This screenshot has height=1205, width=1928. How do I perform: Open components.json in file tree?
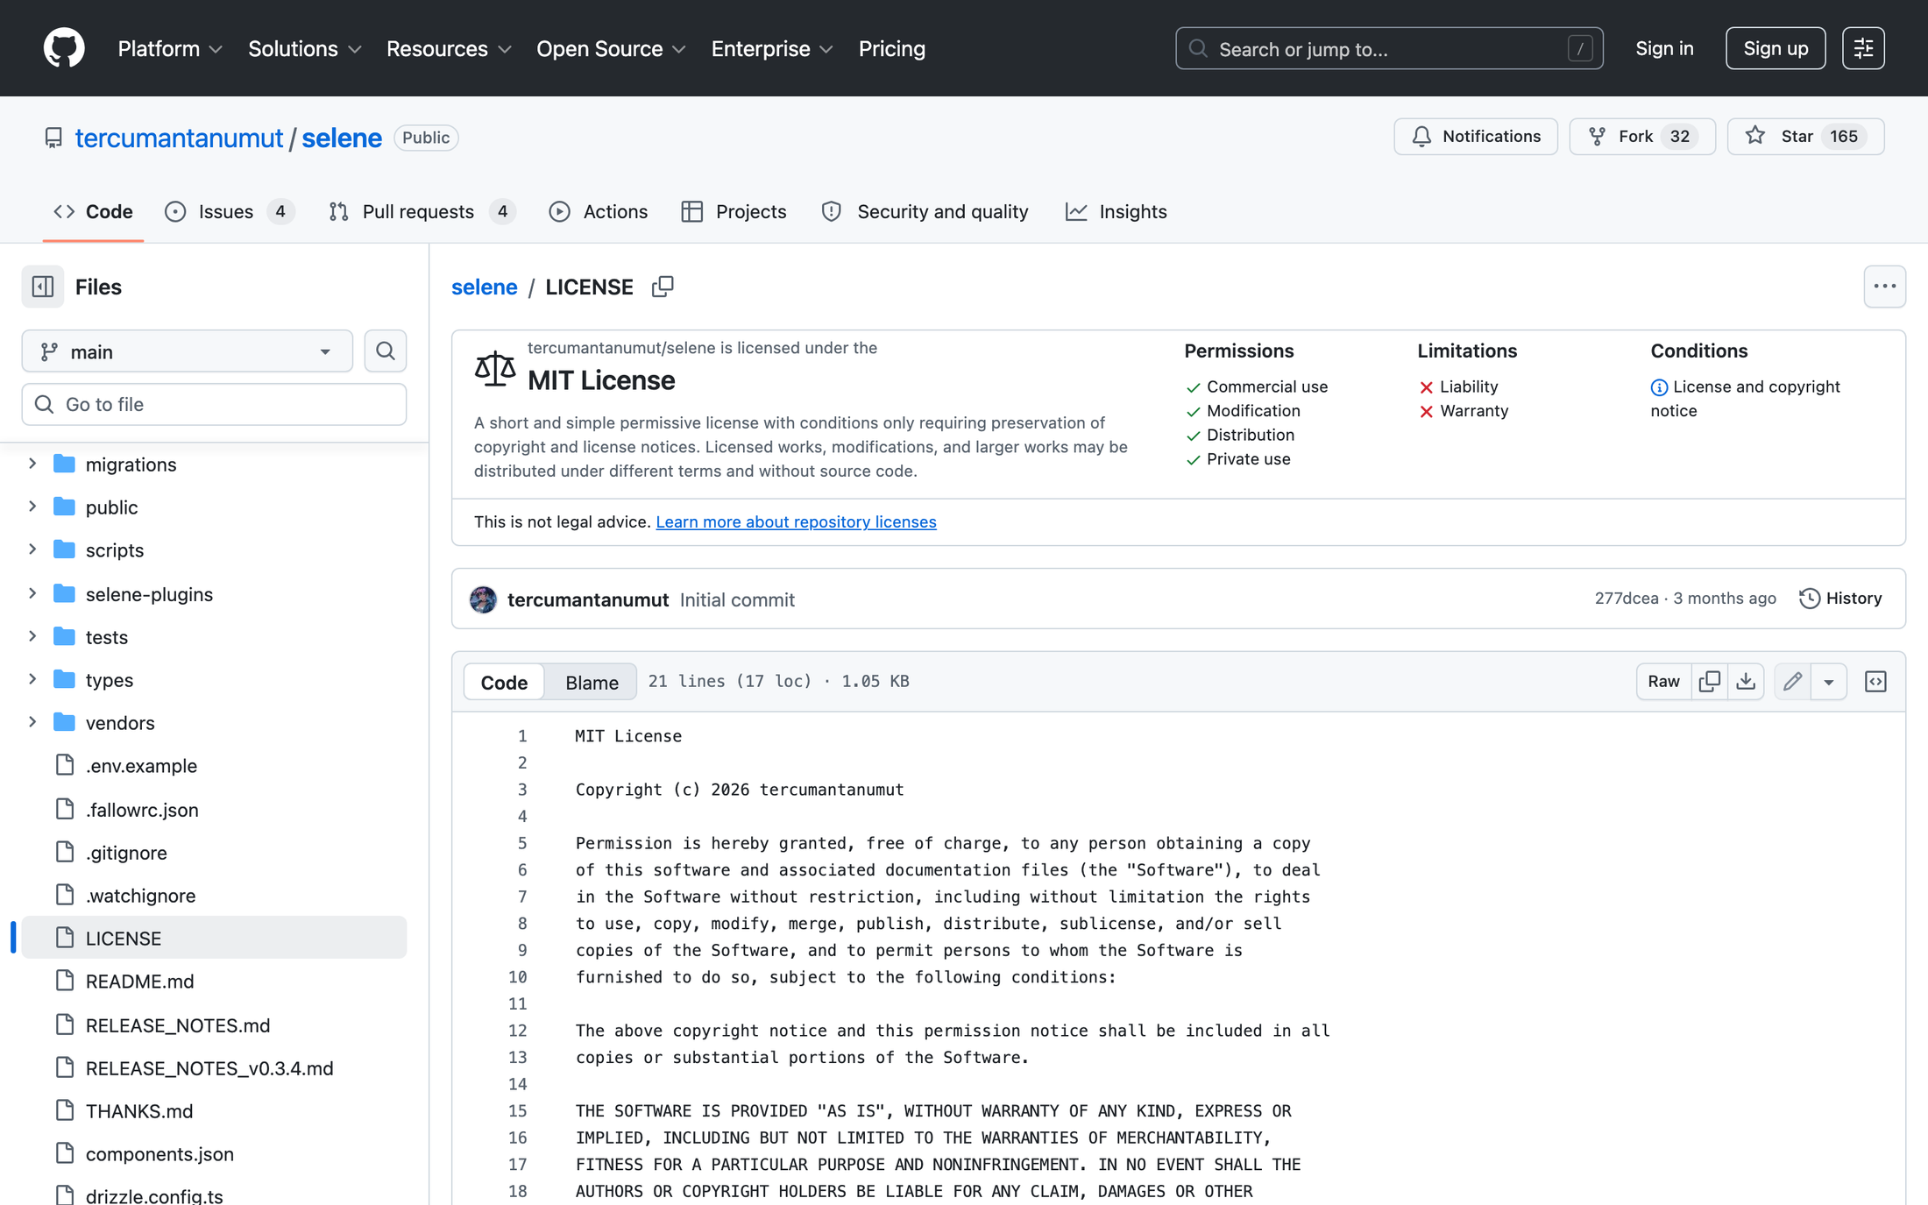(x=159, y=1154)
